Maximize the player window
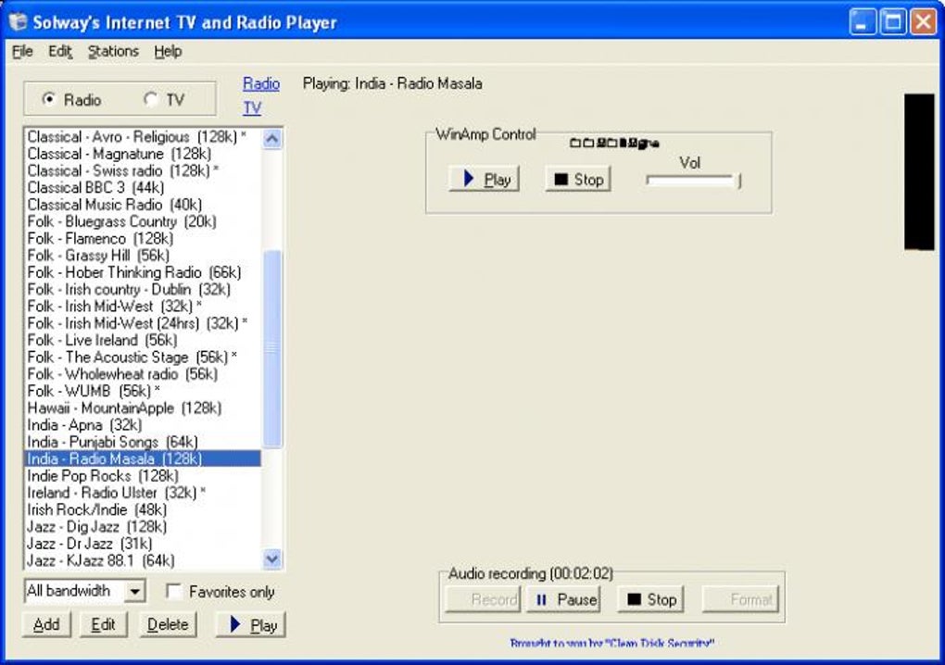 pos(892,22)
